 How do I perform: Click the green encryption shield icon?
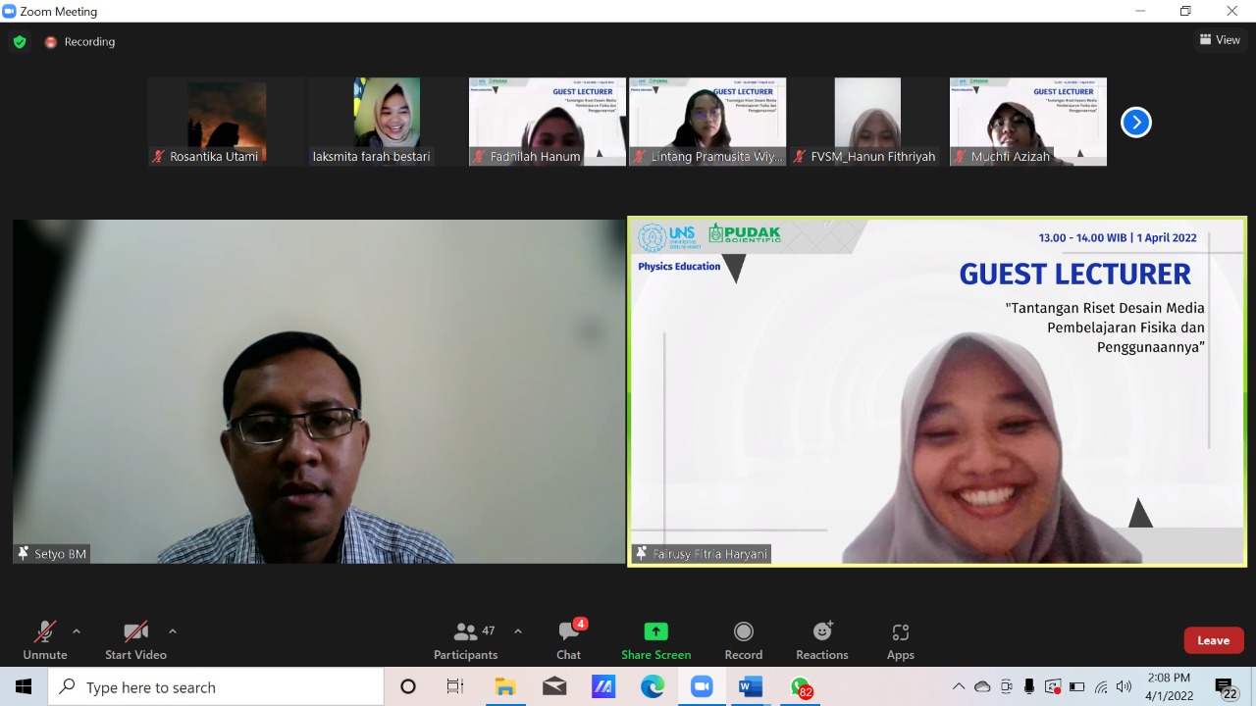click(20, 42)
